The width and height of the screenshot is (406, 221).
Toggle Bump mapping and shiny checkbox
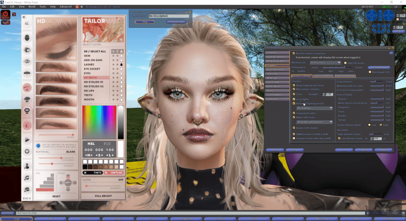294,85
